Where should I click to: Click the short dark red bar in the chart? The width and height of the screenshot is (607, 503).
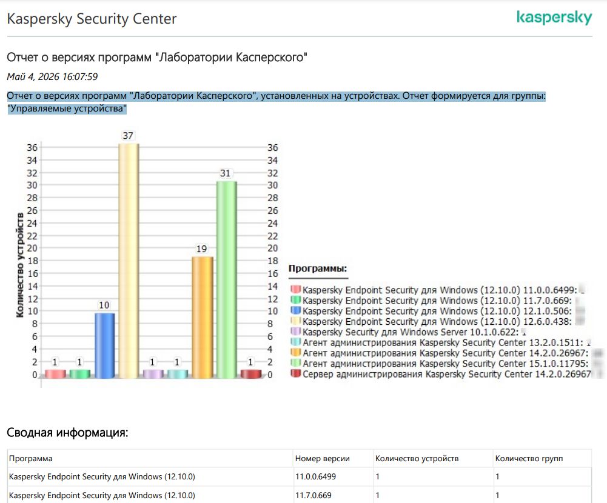click(x=251, y=374)
